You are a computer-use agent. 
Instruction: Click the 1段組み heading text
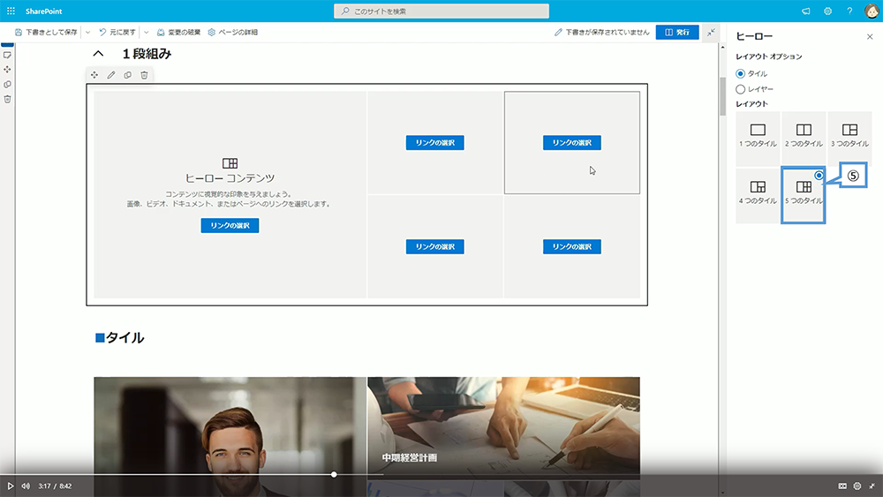pos(147,54)
